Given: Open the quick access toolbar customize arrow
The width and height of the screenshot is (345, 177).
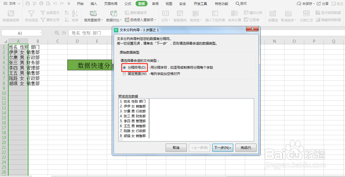Looking at the screenshot, I should [69, 4].
